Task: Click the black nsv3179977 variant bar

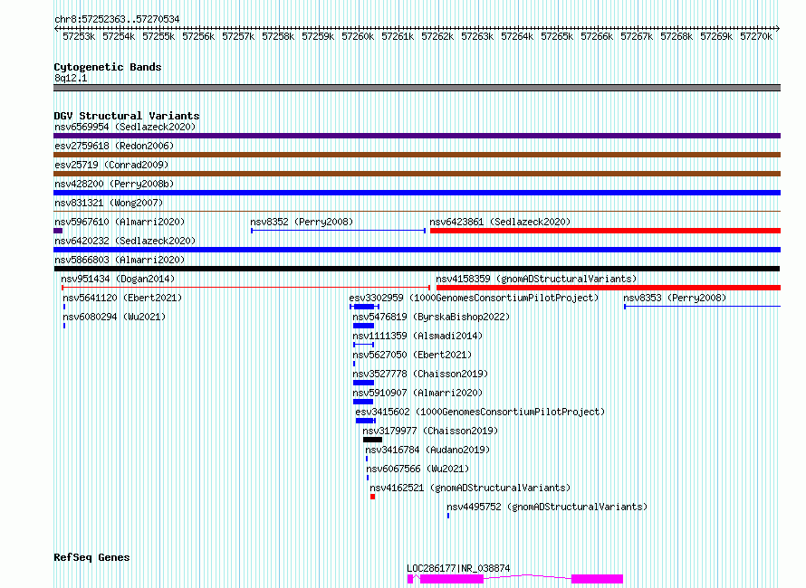Action: pos(373,441)
